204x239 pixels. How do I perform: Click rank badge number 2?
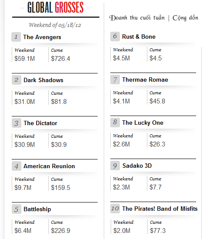pyautogui.click(x=17, y=80)
